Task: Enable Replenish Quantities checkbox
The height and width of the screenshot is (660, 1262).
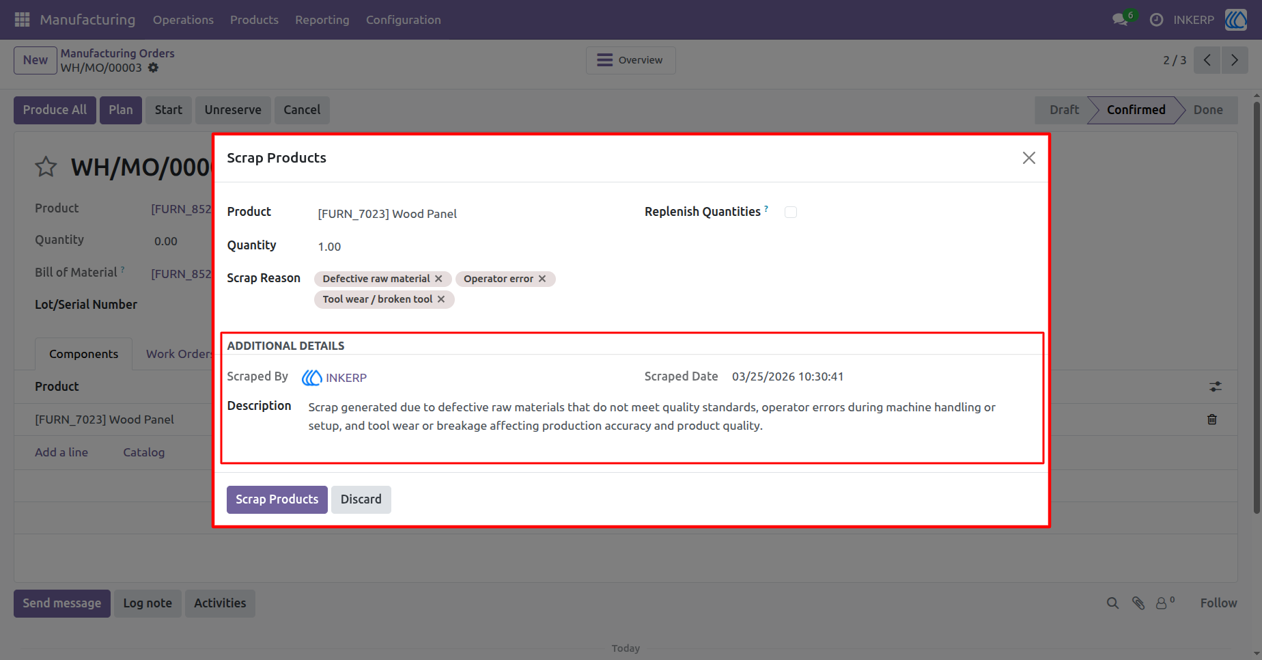Action: click(x=791, y=212)
